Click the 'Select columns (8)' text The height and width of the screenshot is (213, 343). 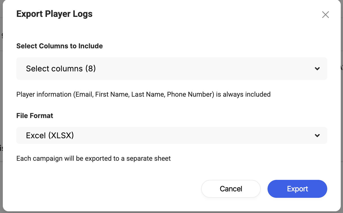click(x=61, y=69)
